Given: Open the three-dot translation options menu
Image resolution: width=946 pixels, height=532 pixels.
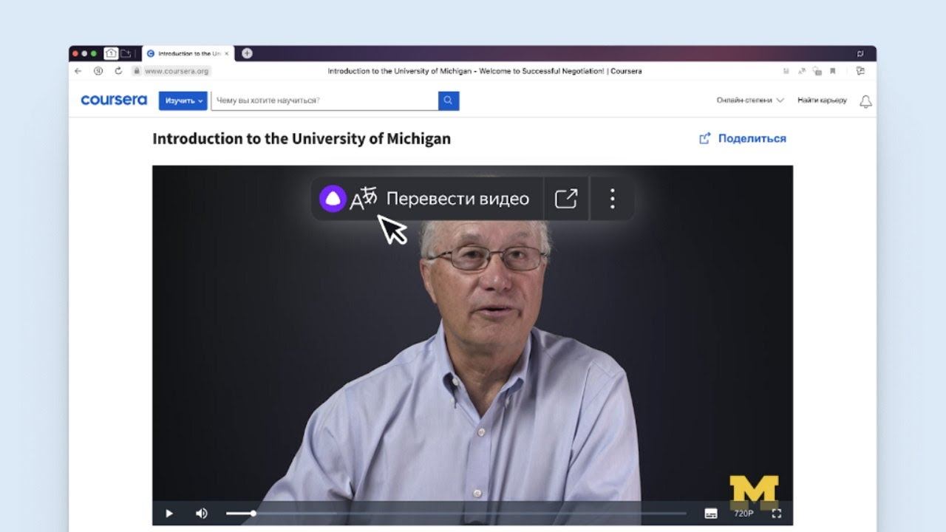Looking at the screenshot, I should click(x=612, y=199).
